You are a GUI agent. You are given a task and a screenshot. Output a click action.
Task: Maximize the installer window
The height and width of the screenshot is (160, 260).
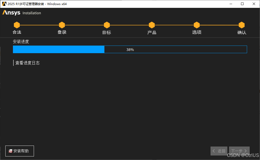(242, 4)
